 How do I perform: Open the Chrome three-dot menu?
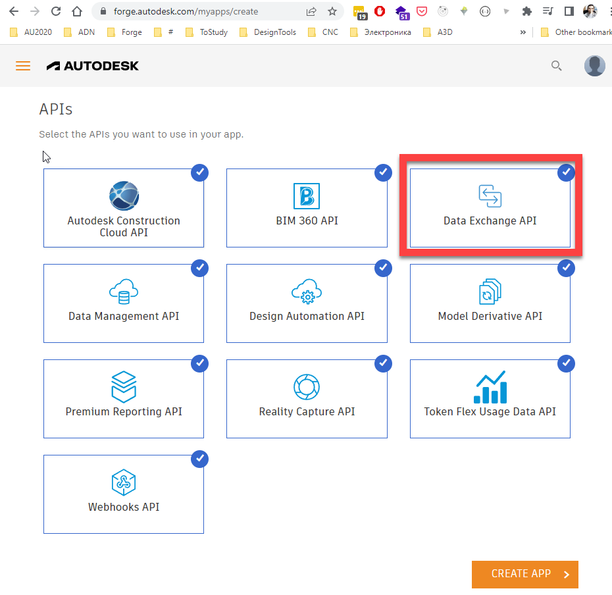(x=610, y=11)
